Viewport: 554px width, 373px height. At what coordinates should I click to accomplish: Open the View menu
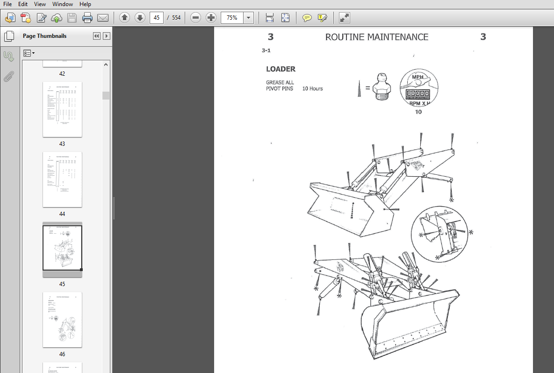[x=40, y=4]
